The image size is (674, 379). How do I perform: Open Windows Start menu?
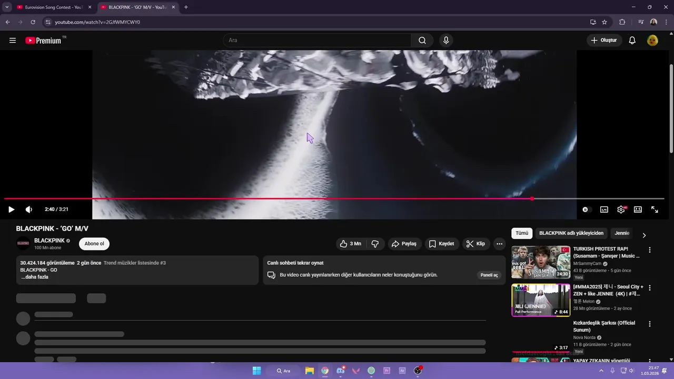256,371
